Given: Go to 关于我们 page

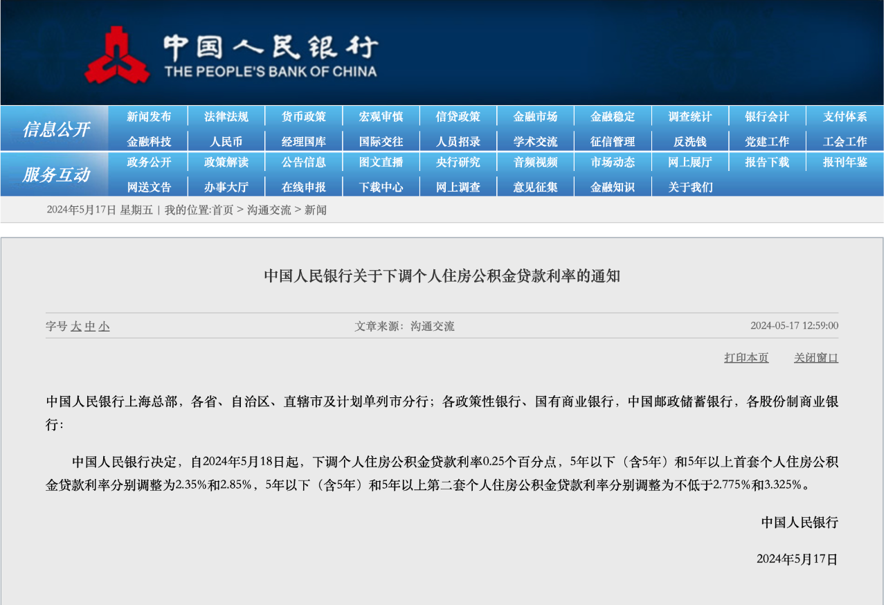Looking at the screenshot, I should [x=690, y=187].
